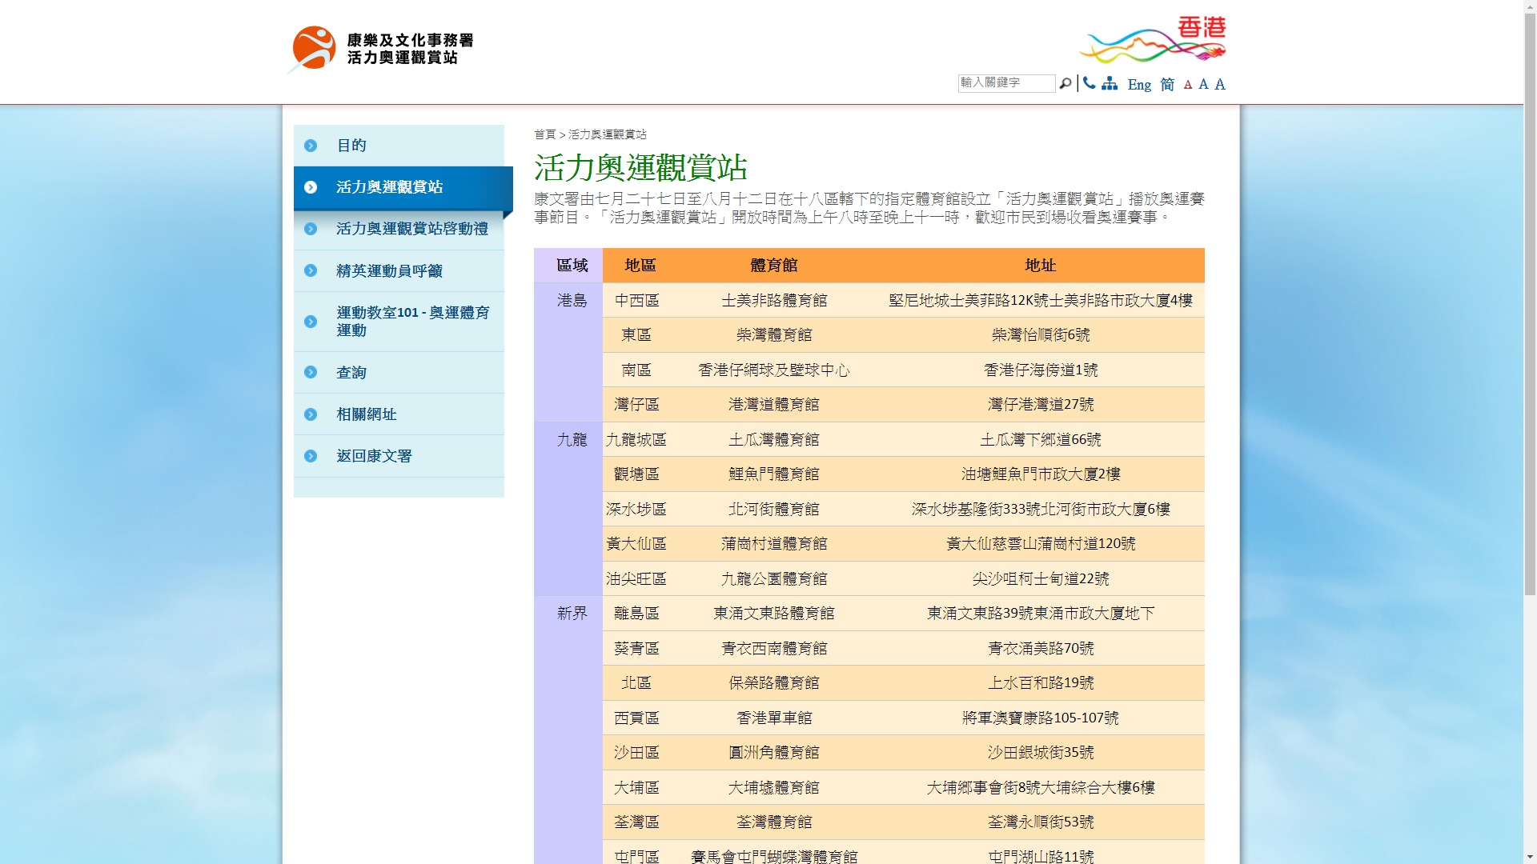Open 相關網址 sidebar menu item
1537x864 pixels.
[x=399, y=414]
